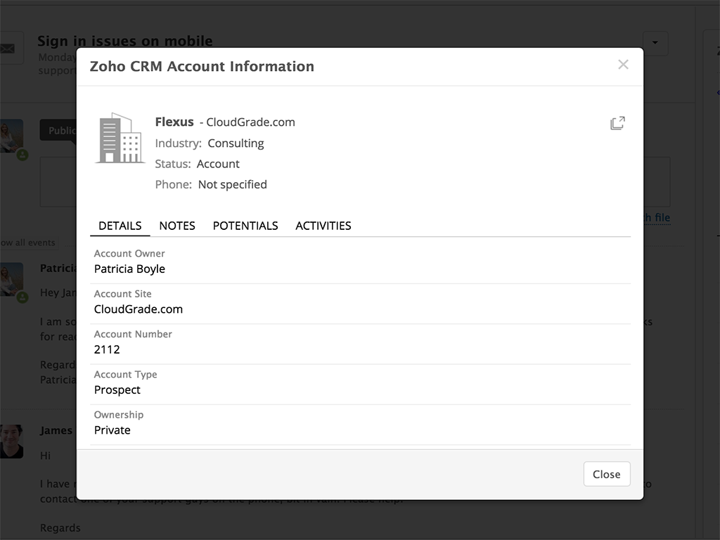This screenshot has height=540, width=720.
Task: Expand the dropdown arrow beside ticket header
Action: [x=655, y=43]
